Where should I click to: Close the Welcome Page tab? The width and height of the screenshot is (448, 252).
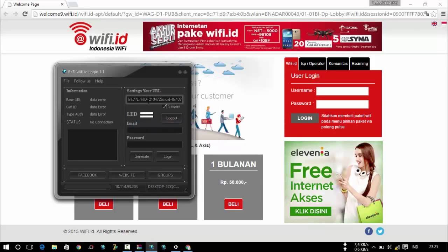point(62,4)
